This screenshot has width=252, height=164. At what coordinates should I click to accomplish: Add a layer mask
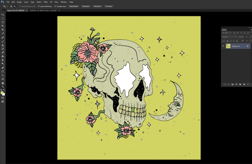coord(232,84)
